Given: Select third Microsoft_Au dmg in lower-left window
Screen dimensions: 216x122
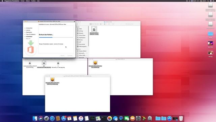Looking at the screenshot, I should click(58, 65).
